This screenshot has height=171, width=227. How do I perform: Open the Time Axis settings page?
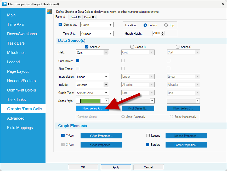[x=16, y=25]
